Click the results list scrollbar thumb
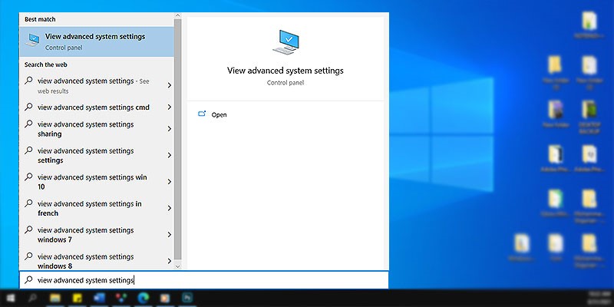This screenshot has height=307, width=614. point(178,139)
